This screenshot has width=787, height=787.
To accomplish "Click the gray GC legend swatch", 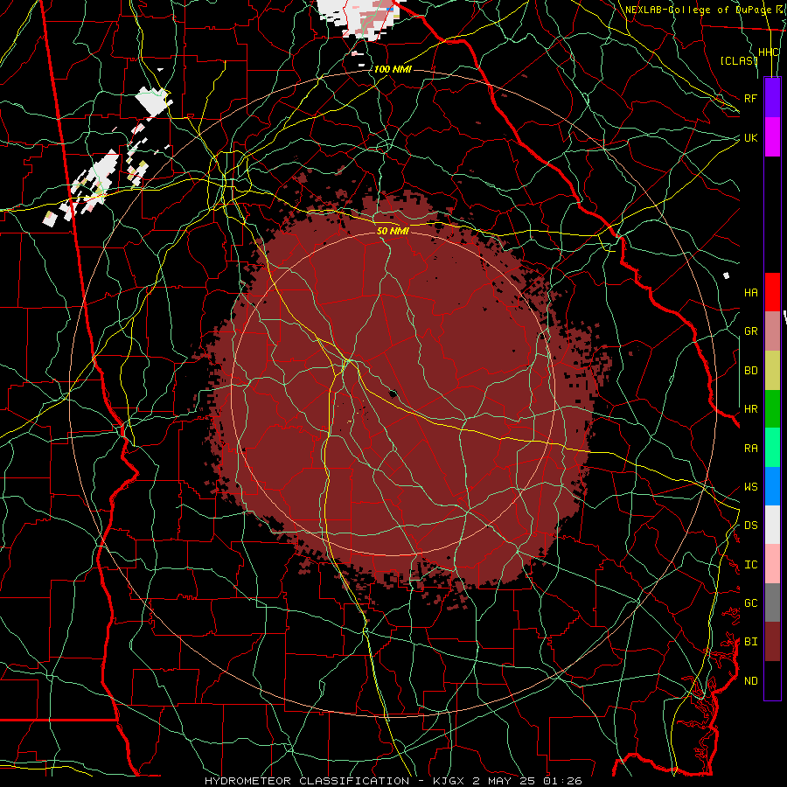I will 772,602.
